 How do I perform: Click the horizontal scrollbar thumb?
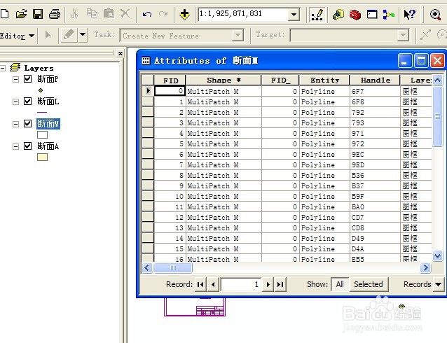(173, 268)
